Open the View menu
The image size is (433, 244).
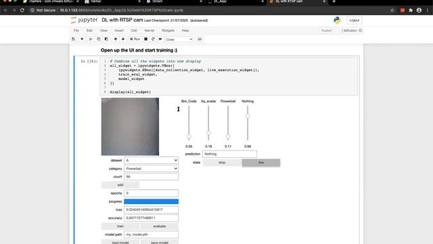point(104,30)
